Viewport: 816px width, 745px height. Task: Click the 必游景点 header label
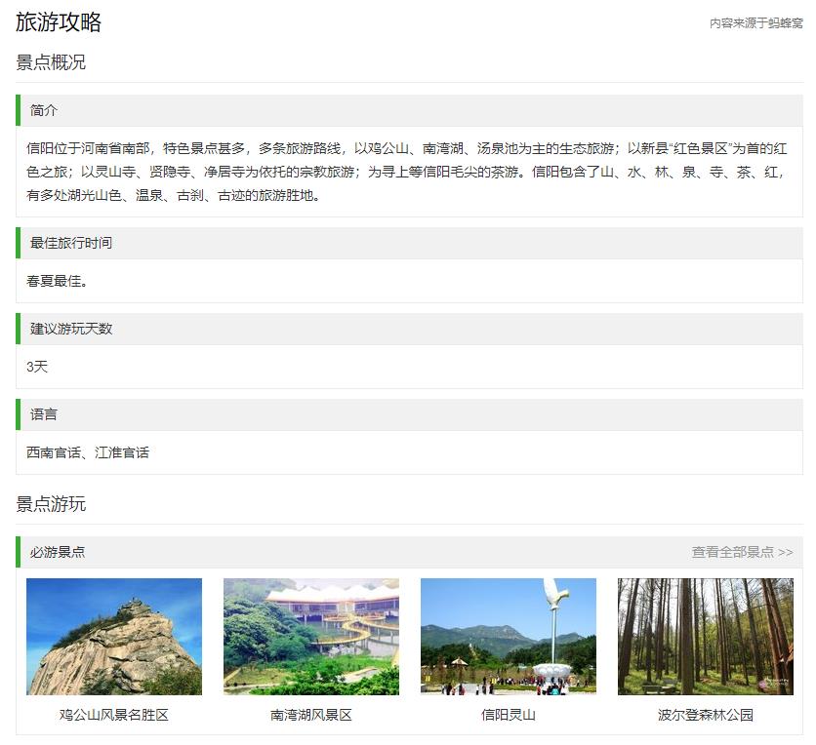[x=58, y=552]
